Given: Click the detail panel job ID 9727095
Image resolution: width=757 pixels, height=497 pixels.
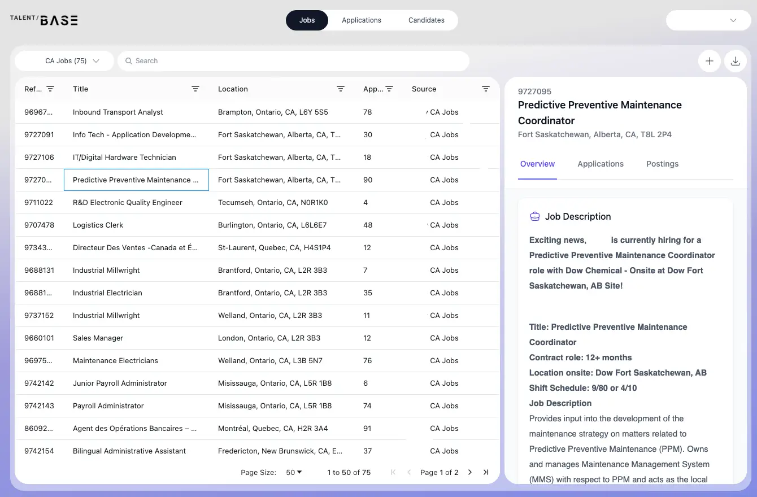Looking at the screenshot, I should (x=534, y=91).
